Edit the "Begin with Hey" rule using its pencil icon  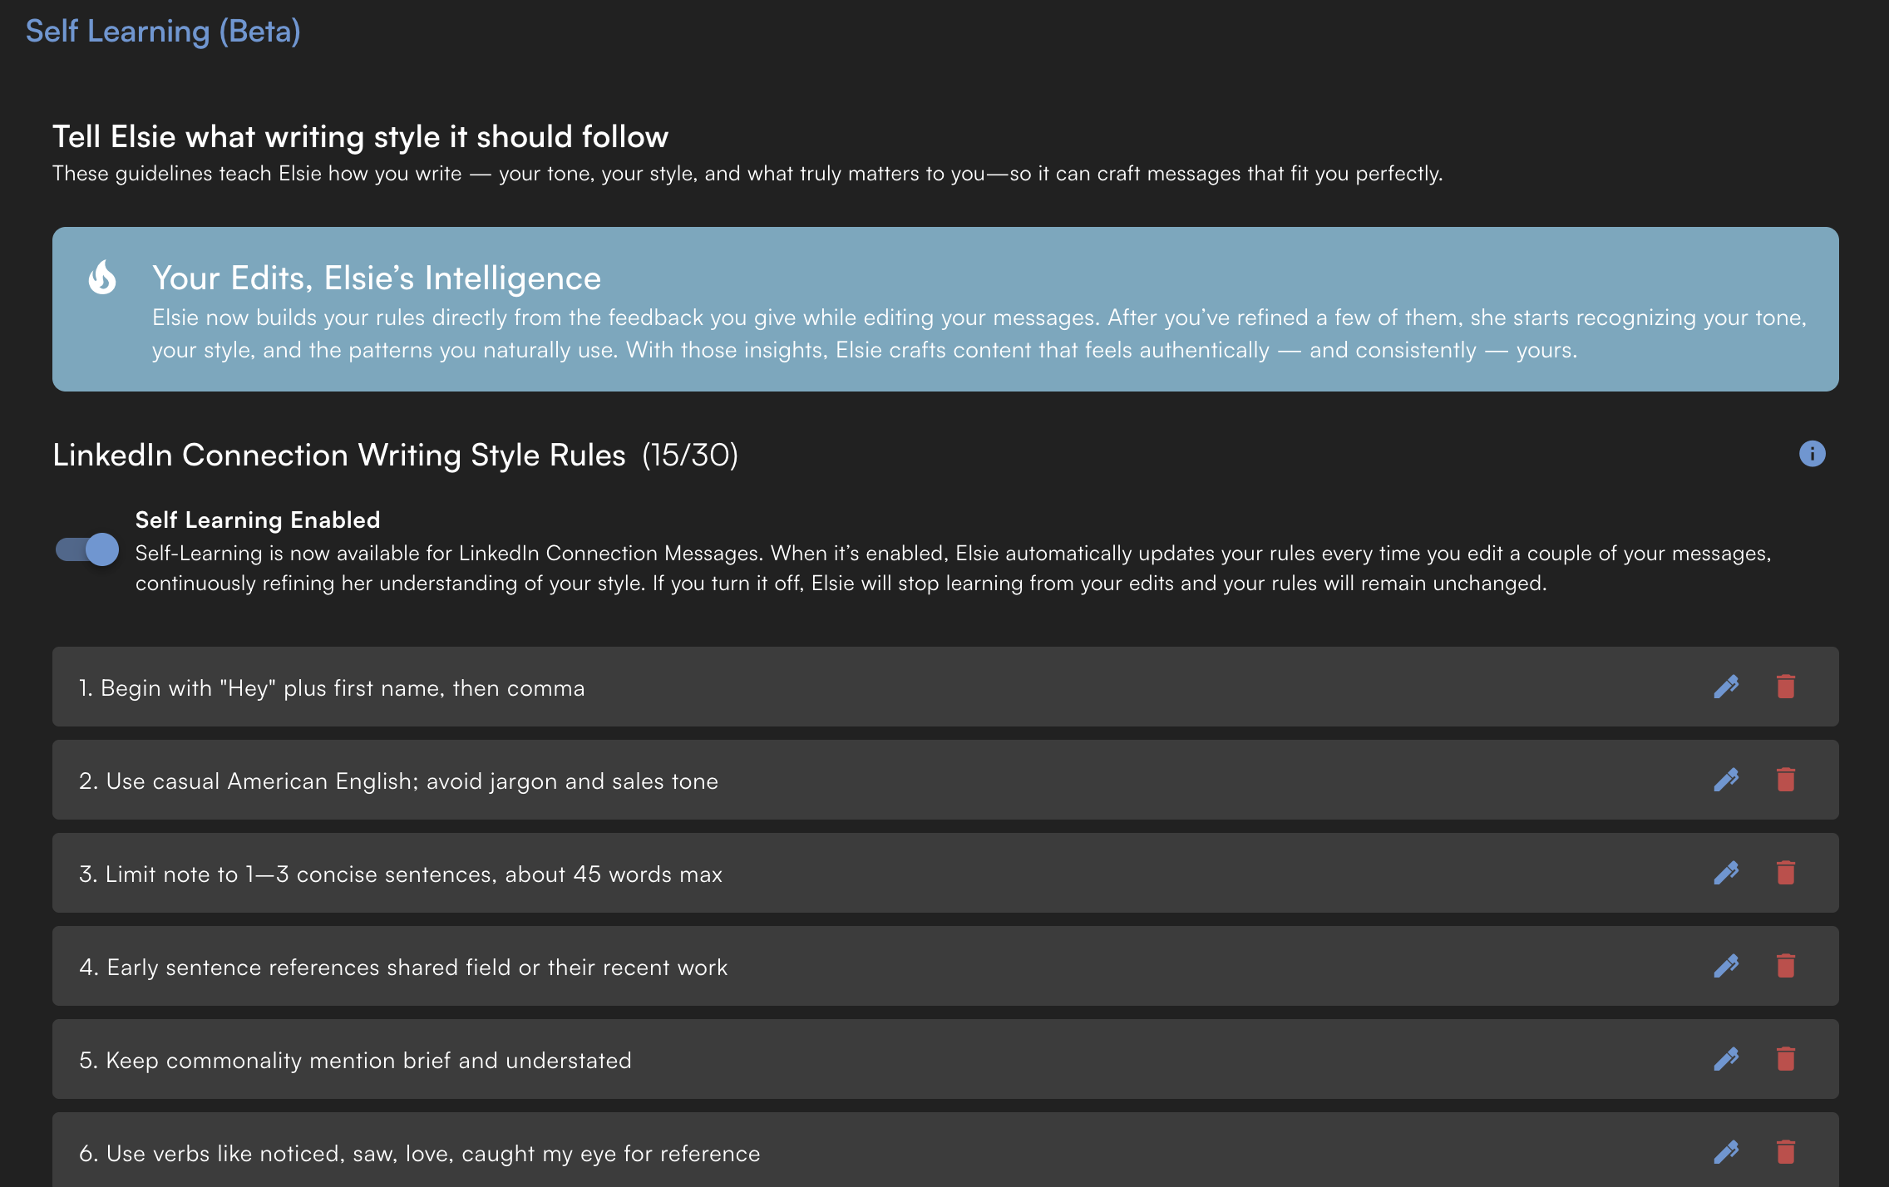[x=1727, y=687]
